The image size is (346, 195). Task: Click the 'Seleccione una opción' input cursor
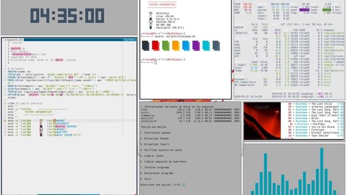coord(184,185)
